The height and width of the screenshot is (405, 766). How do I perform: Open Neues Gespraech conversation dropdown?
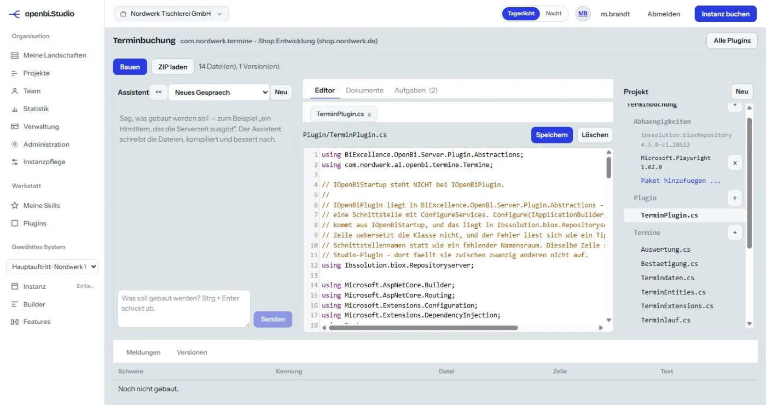(219, 92)
